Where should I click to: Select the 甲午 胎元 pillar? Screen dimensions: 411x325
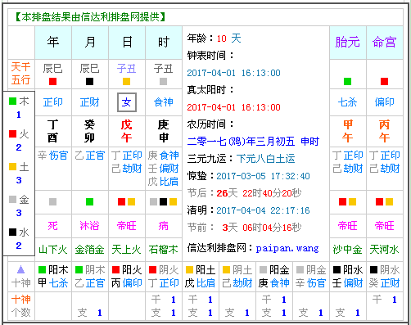347,131
